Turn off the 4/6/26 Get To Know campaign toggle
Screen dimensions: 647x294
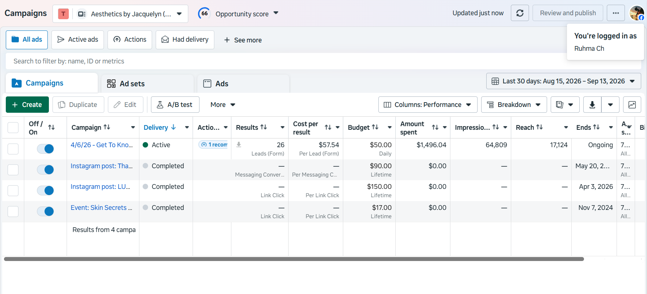tap(46, 149)
